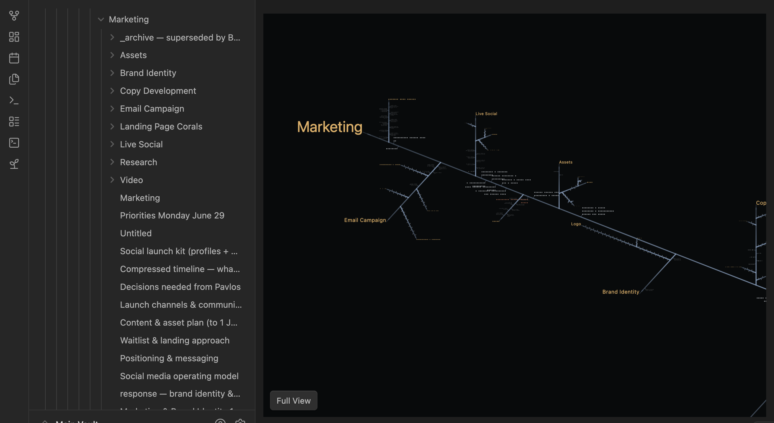Screen dimensions: 774x423
Task: Select the Video folder label
Action: (x=132, y=180)
